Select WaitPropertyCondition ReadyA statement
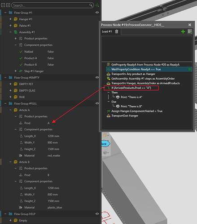This screenshot has width=197, height=224. [149, 69]
